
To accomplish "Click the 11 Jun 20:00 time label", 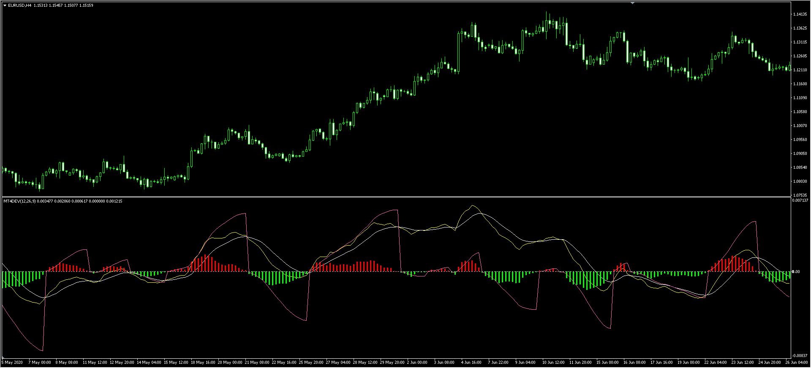I will pyautogui.click(x=581, y=363).
